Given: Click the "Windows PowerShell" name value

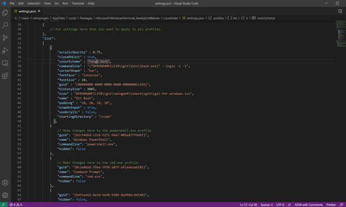Looking at the screenshot, I should 92,140.
